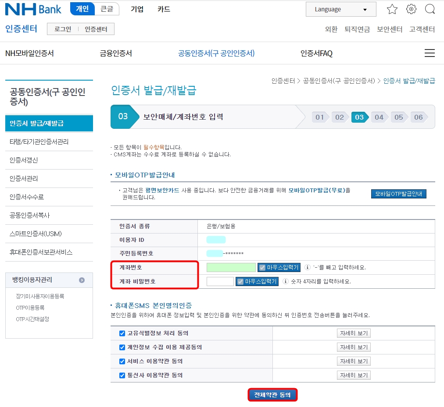Click the 전체약관 동의 button
The height and width of the screenshot is (407, 444).
tap(272, 394)
